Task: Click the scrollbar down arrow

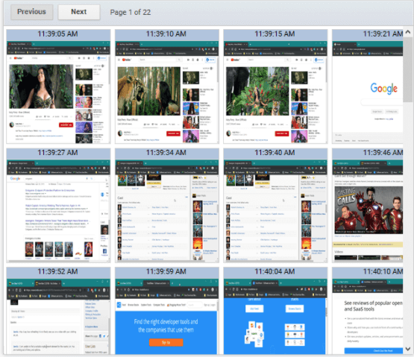Action: (408, 349)
